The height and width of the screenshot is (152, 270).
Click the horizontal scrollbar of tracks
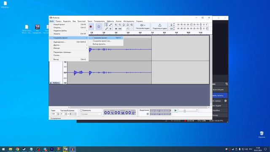coord(139,107)
